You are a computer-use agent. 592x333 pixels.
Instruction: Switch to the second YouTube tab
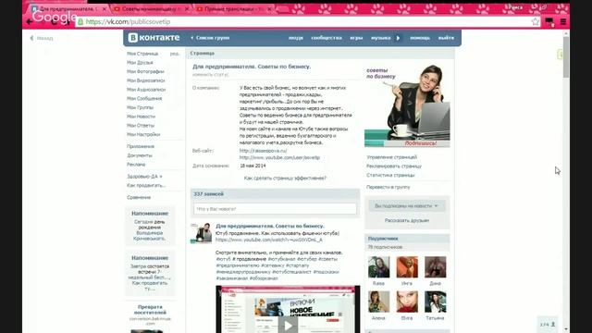[151, 9]
